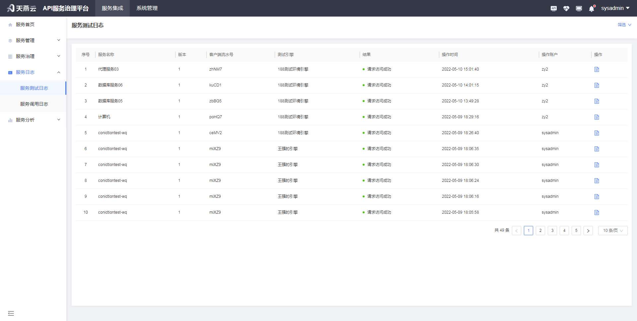Screen dimensions: 637x321
Task: Click the 天燕云 logo
Action: tap(21, 8)
